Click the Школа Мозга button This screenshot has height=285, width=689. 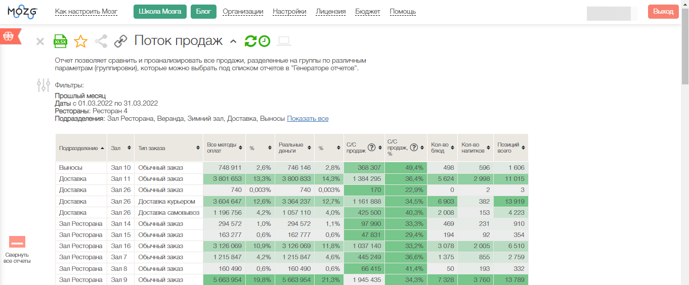[160, 12]
